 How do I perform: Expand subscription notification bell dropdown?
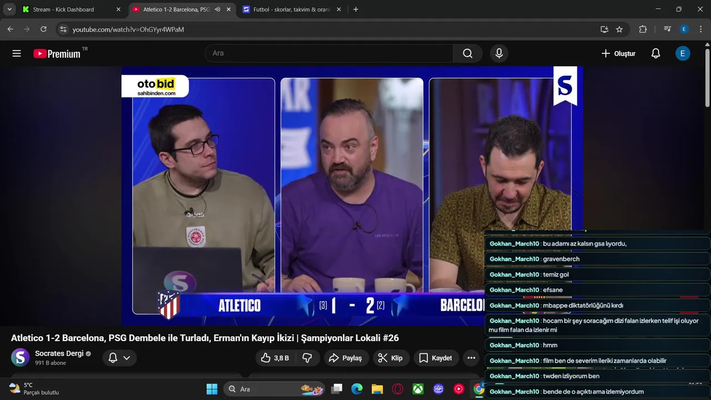click(119, 358)
